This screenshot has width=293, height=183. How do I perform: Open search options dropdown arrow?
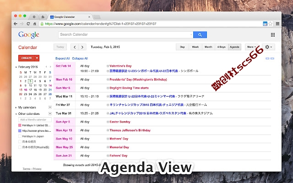click(x=191, y=35)
